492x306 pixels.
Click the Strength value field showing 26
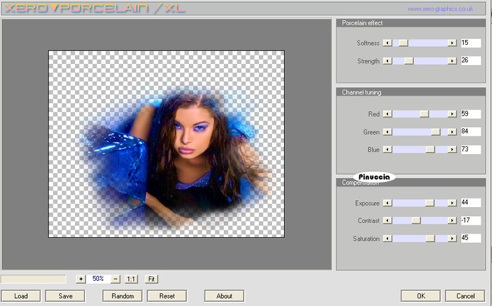click(x=470, y=60)
